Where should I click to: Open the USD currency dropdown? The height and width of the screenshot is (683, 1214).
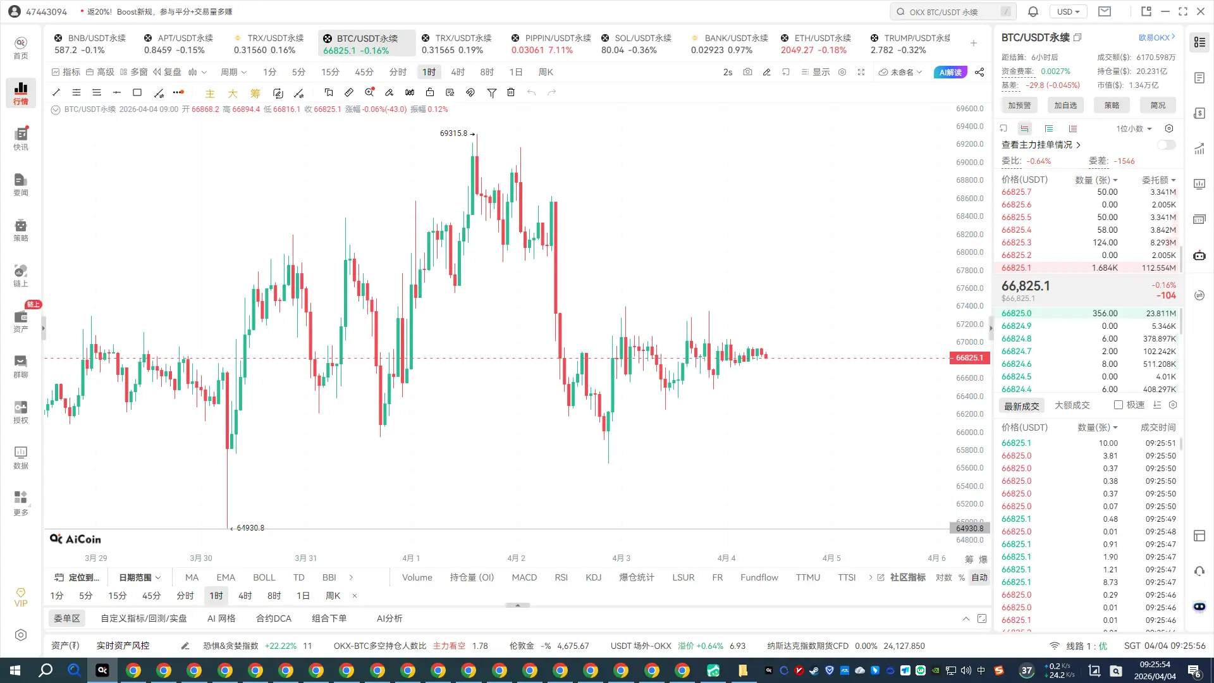pyautogui.click(x=1068, y=11)
